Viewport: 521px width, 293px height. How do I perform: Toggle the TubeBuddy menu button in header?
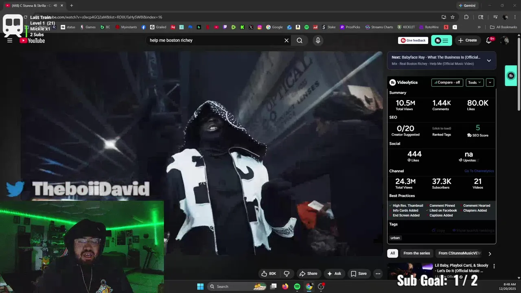coord(442,40)
